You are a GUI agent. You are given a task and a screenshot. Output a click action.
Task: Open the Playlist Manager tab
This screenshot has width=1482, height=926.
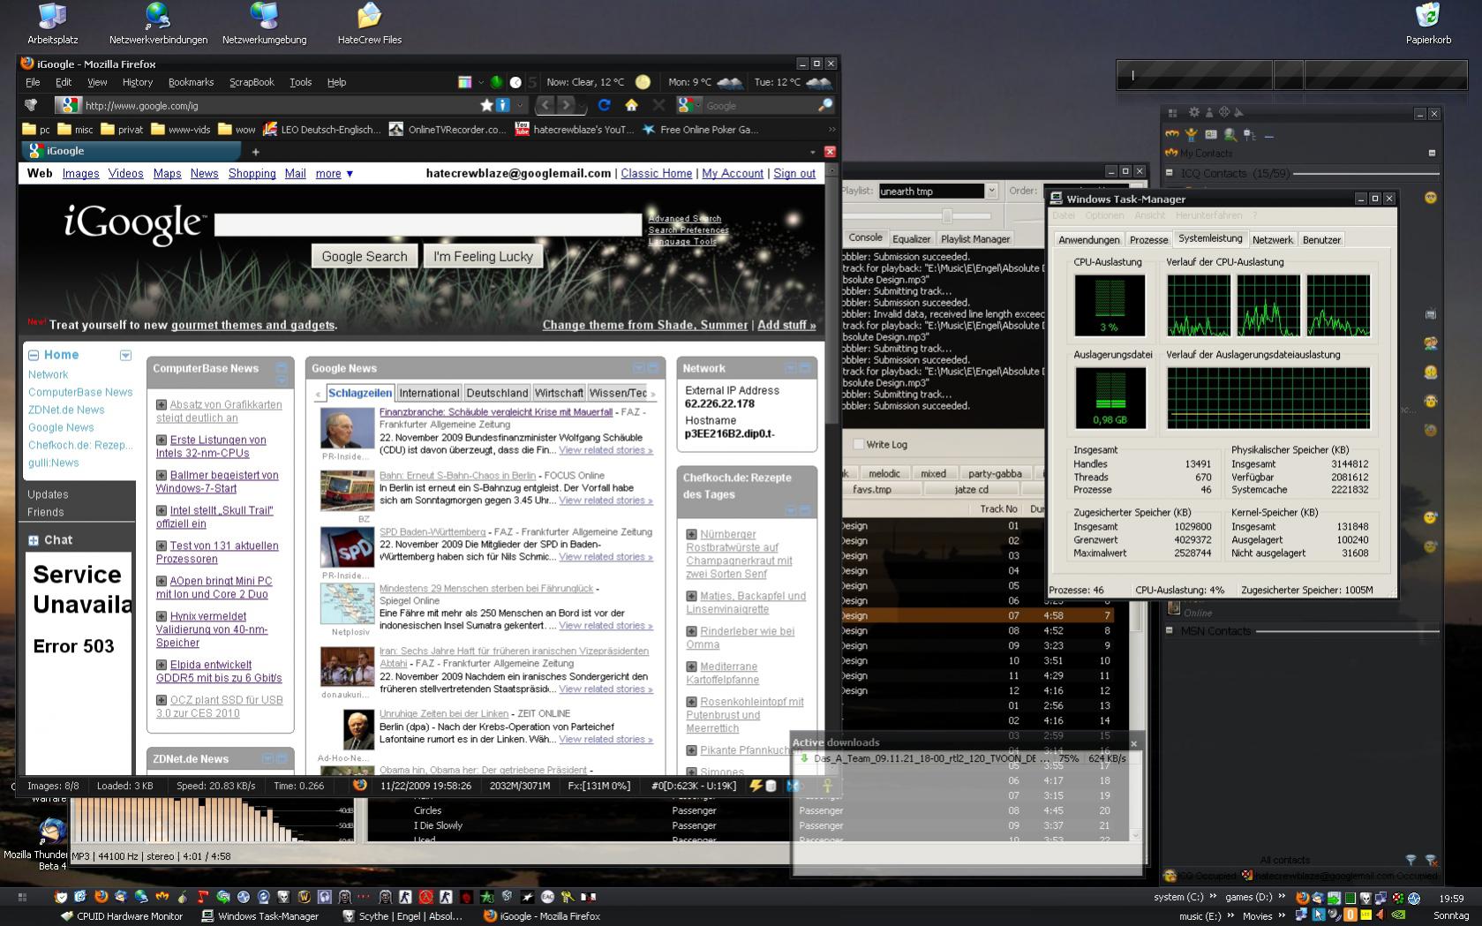click(x=975, y=239)
